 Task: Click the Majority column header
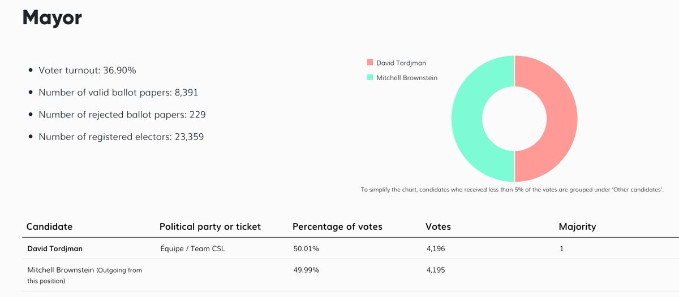click(577, 226)
